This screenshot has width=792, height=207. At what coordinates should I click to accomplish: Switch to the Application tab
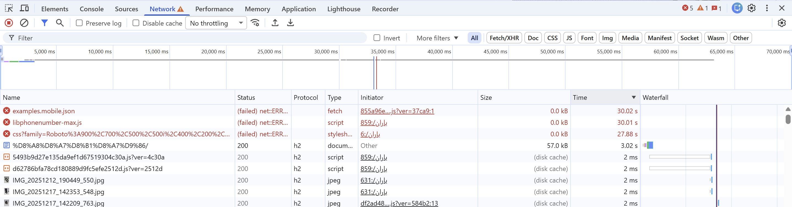tap(298, 9)
